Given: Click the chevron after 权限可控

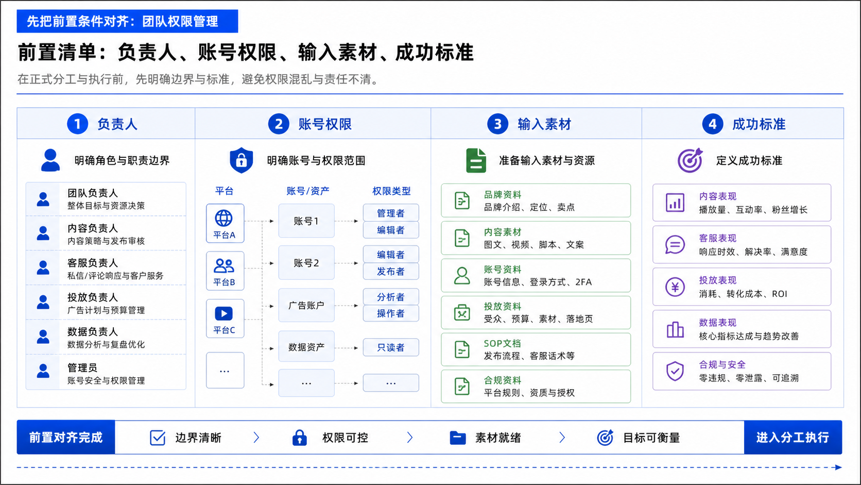Looking at the screenshot, I should click(x=410, y=438).
